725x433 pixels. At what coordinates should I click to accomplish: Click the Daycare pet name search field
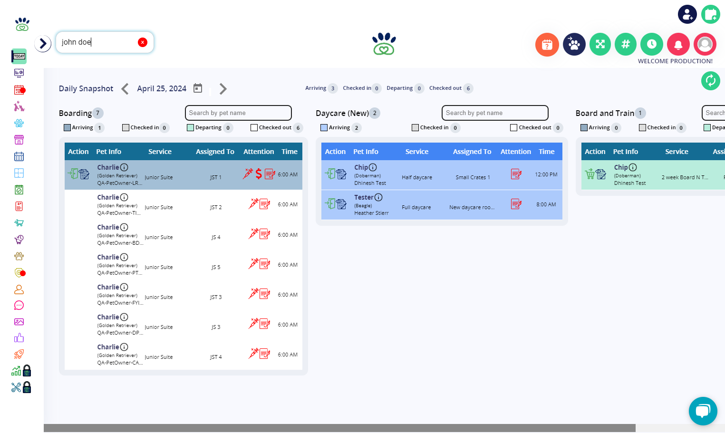click(x=495, y=113)
